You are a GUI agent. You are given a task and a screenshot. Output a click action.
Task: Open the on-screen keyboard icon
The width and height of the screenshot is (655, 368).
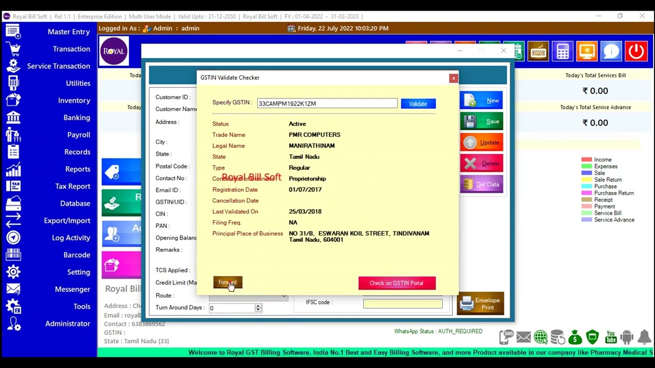pyautogui.click(x=538, y=51)
